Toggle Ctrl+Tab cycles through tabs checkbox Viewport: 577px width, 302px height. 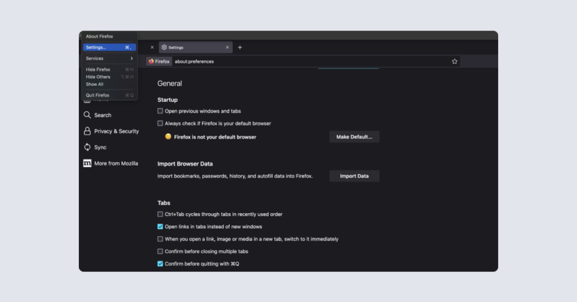tap(160, 214)
